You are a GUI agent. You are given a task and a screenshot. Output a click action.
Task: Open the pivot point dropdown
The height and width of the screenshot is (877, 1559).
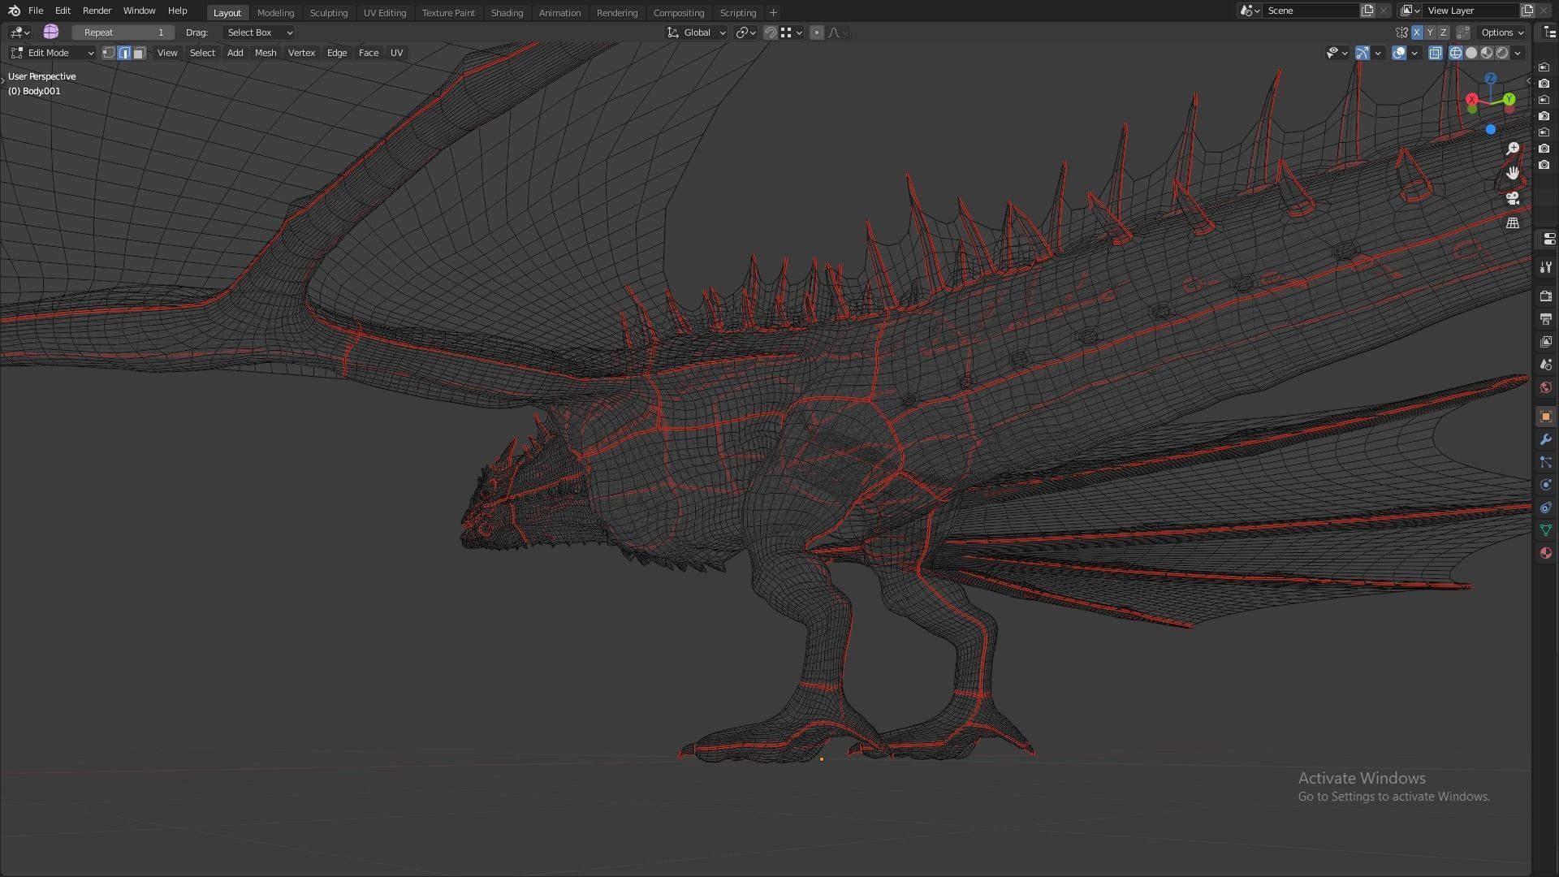(x=745, y=32)
